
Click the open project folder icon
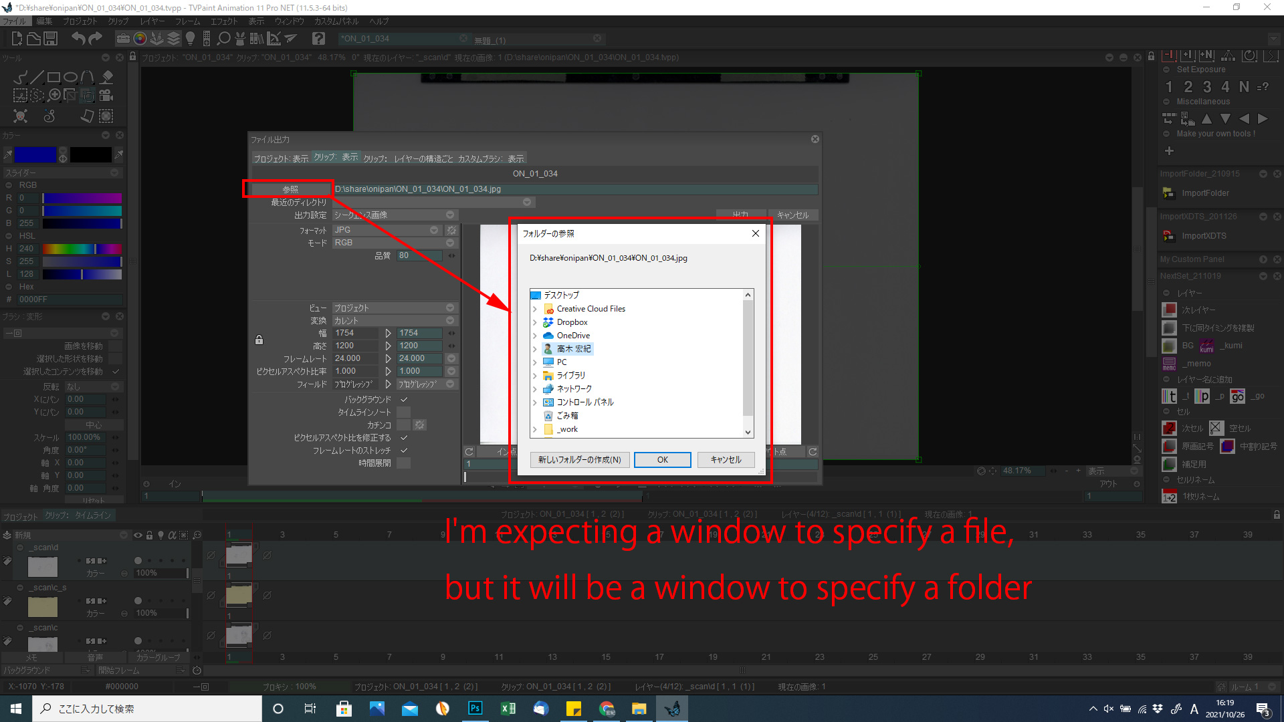33,39
